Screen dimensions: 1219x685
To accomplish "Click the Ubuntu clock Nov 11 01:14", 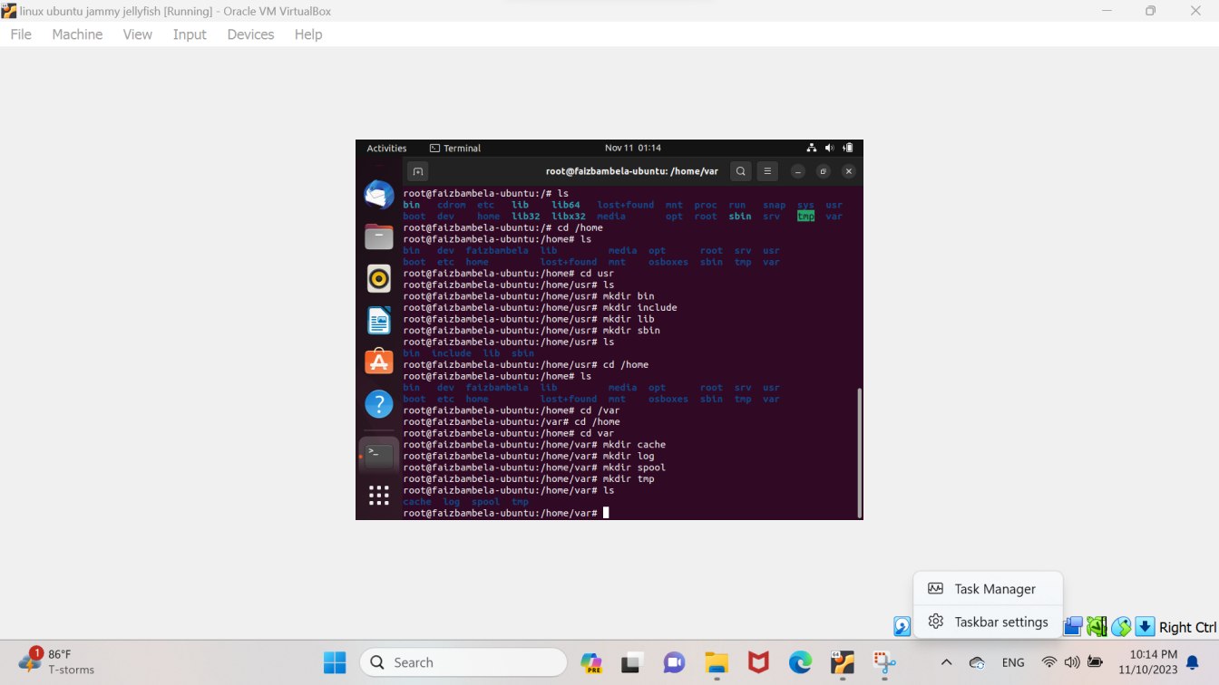I will point(633,148).
